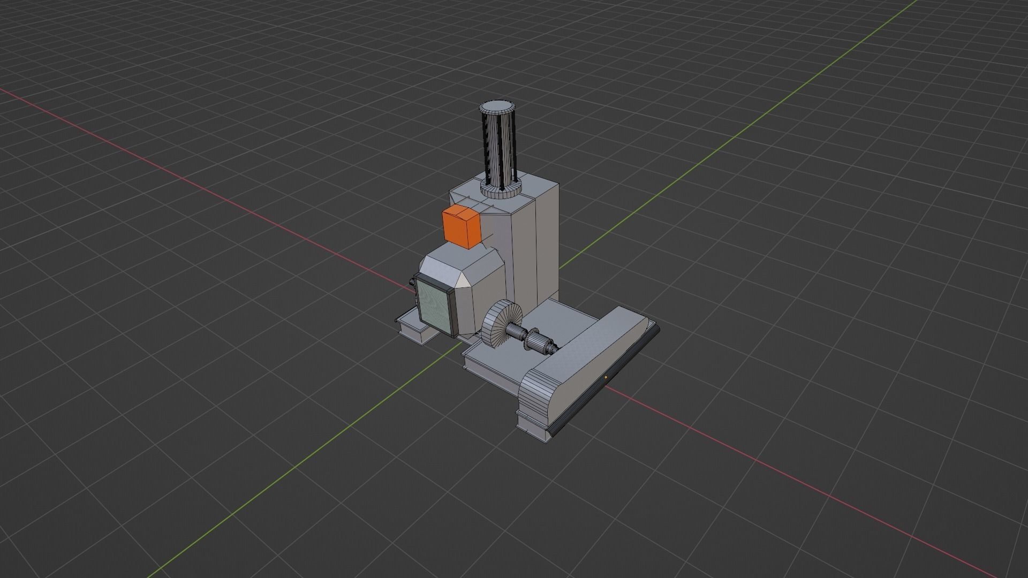The width and height of the screenshot is (1028, 578).
Task: Select the orange highlighted cube on the machine
Action: 461,227
